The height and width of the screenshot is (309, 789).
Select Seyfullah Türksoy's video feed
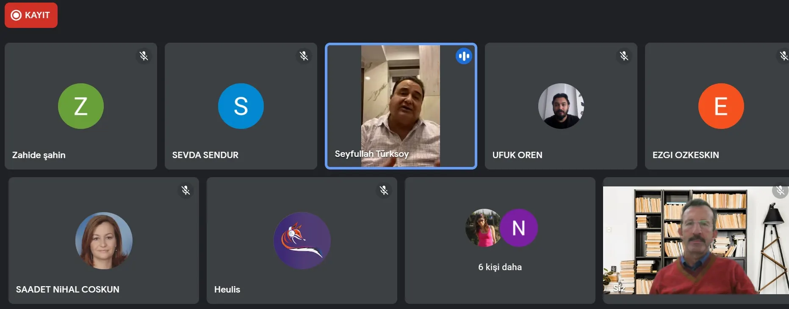coord(401,106)
